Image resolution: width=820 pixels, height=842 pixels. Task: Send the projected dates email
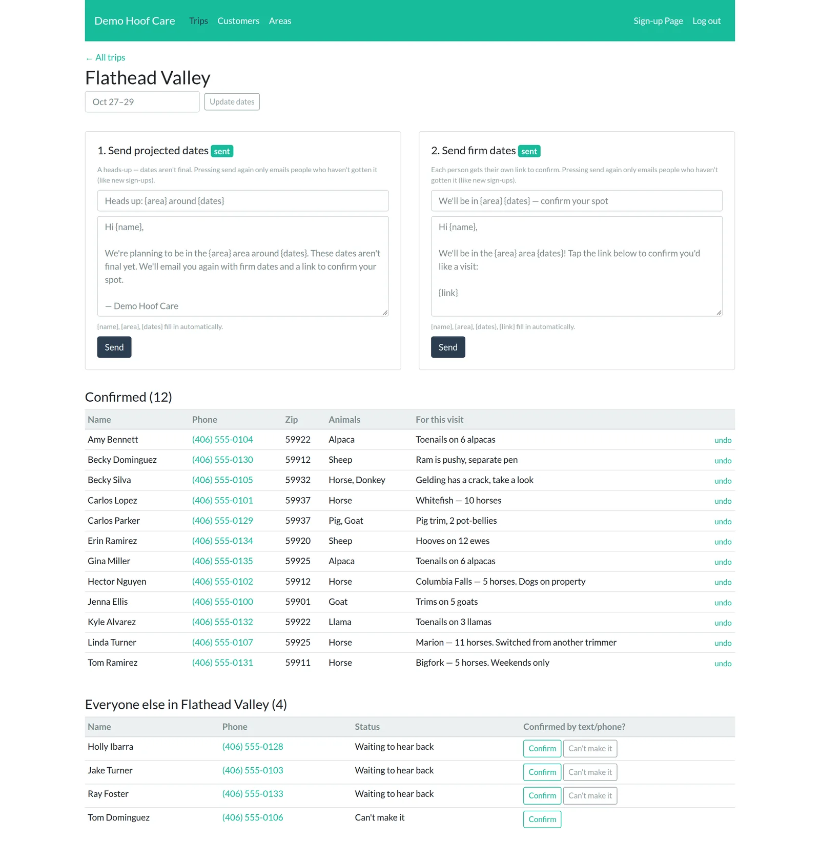pos(114,347)
